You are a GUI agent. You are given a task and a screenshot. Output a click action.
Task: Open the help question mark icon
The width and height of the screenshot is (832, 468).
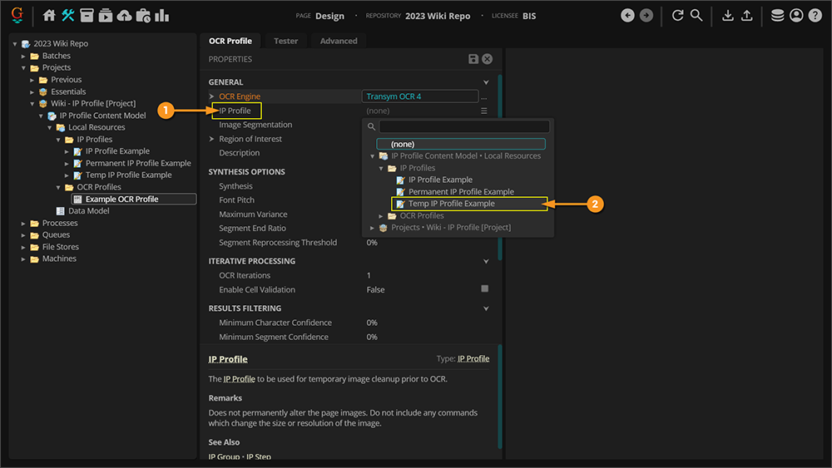(x=815, y=15)
